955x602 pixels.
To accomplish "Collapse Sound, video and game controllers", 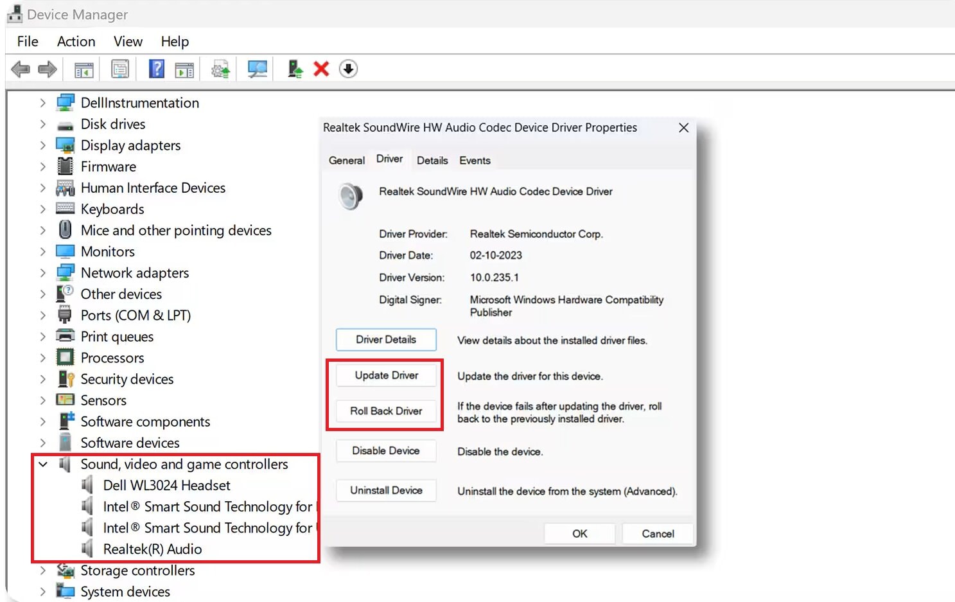I will click(x=42, y=464).
